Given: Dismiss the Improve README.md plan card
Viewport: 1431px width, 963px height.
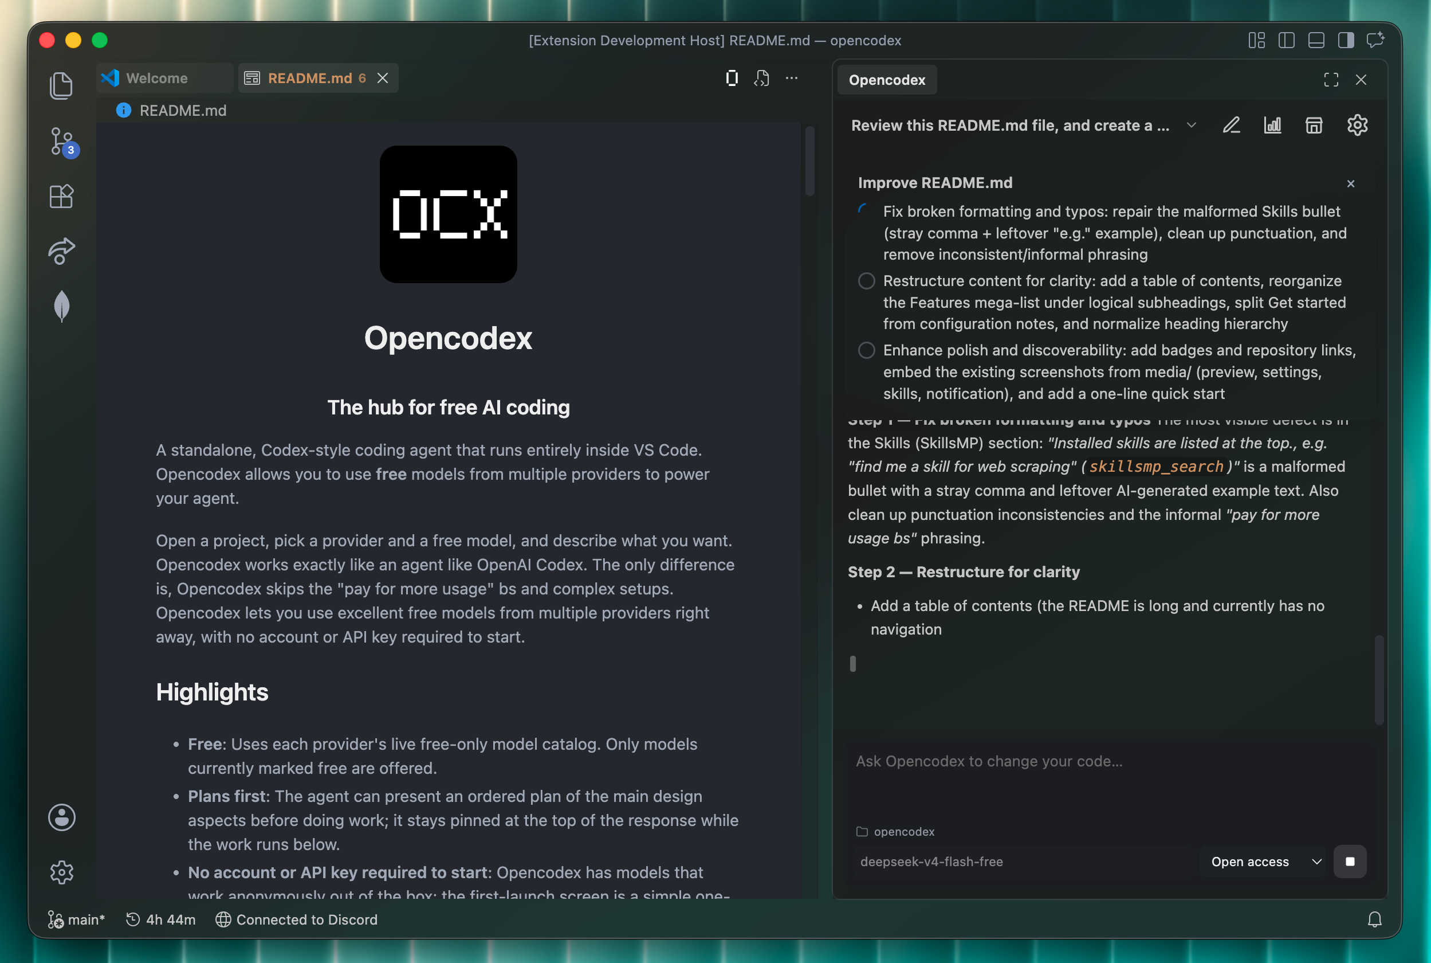Looking at the screenshot, I should [x=1351, y=183].
